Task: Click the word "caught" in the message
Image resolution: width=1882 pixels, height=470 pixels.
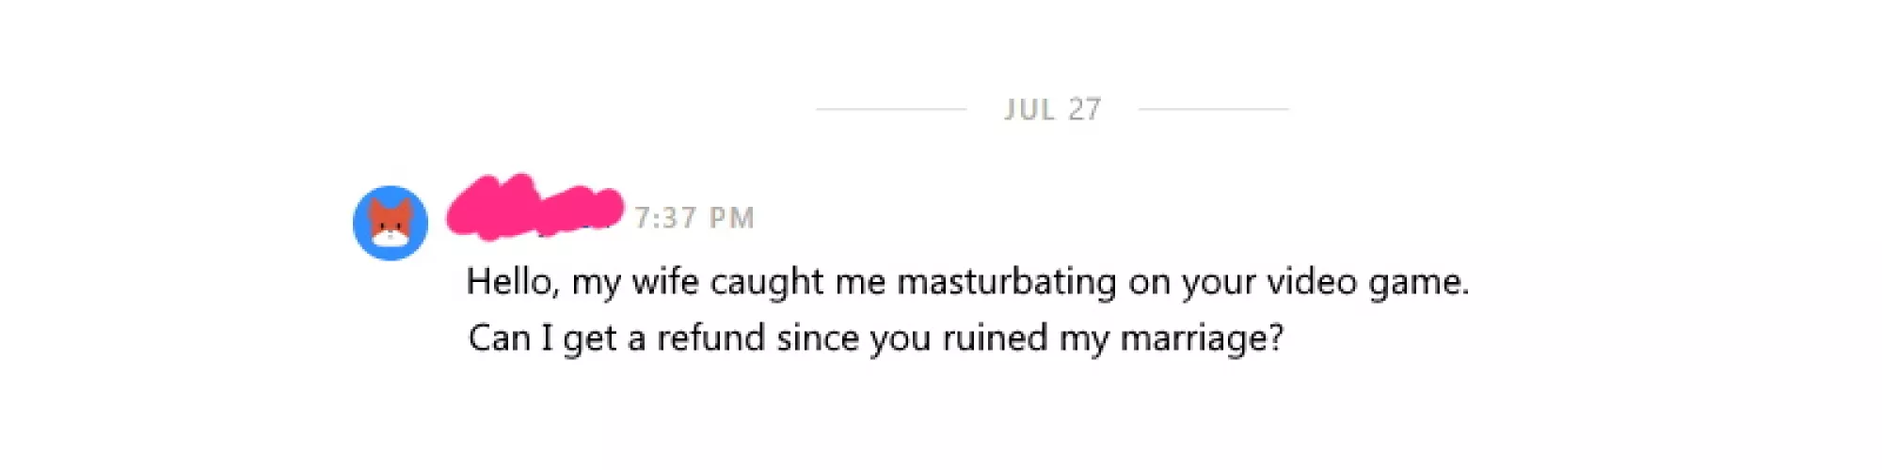Action: (x=766, y=282)
